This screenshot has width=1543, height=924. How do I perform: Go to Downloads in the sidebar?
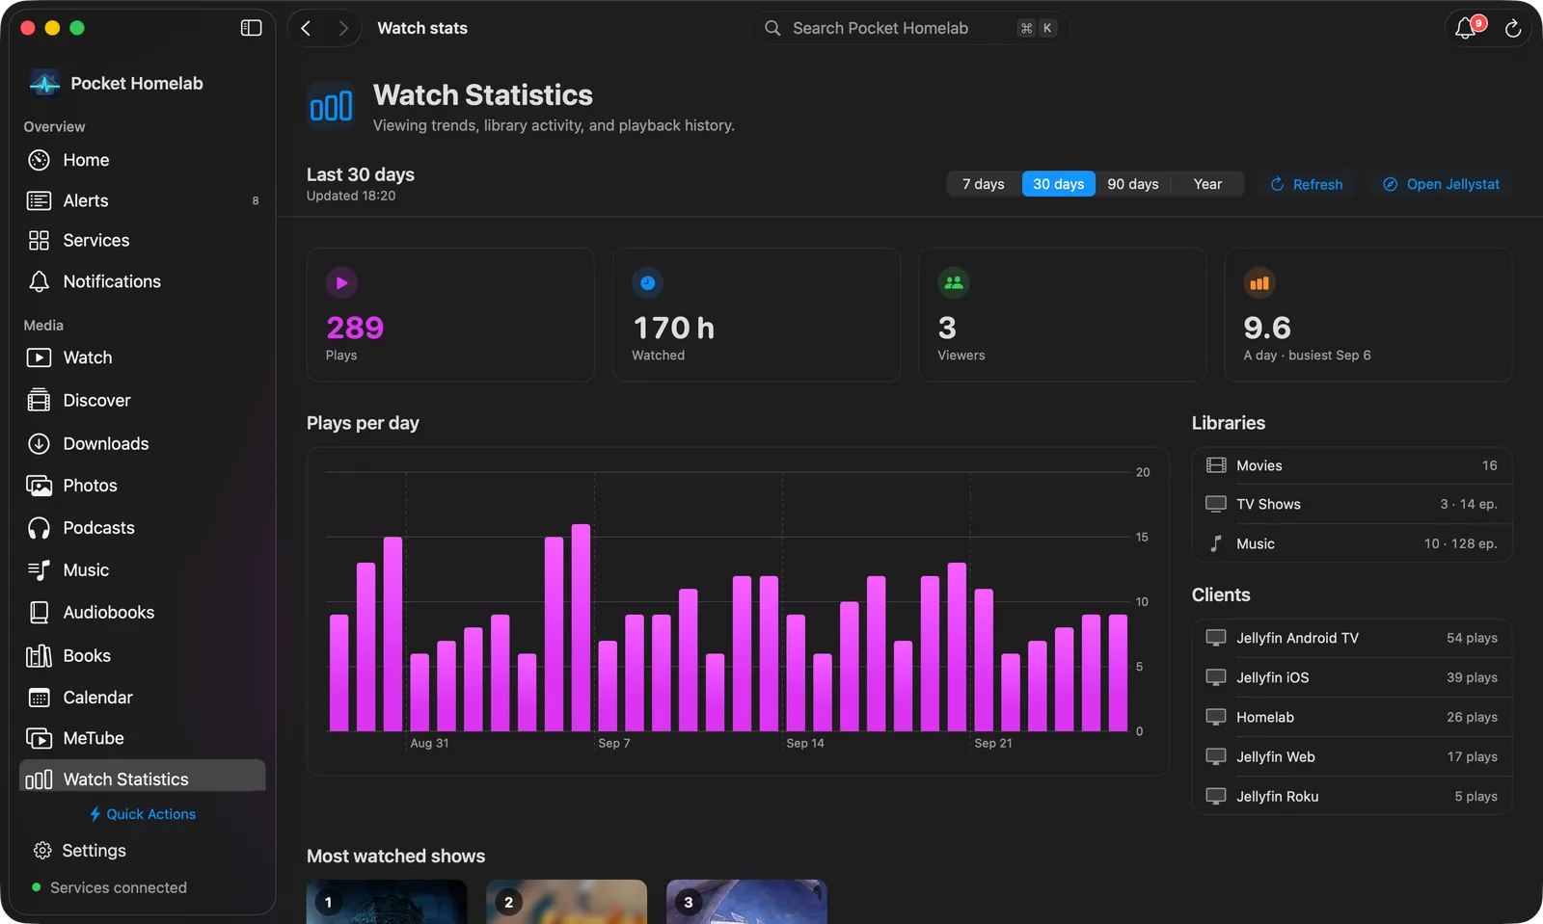143,443
